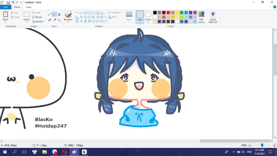Screen dimensions: 277x156
Task: Choose the Down arrow shape
Action: click(77, 21)
